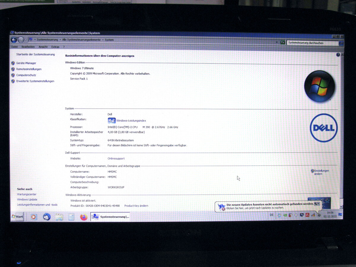Open the Extras menu

pos(55,47)
